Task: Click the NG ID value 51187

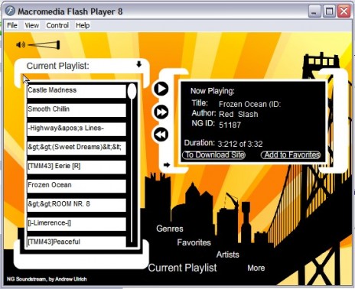Action: (x=230, y=125)
